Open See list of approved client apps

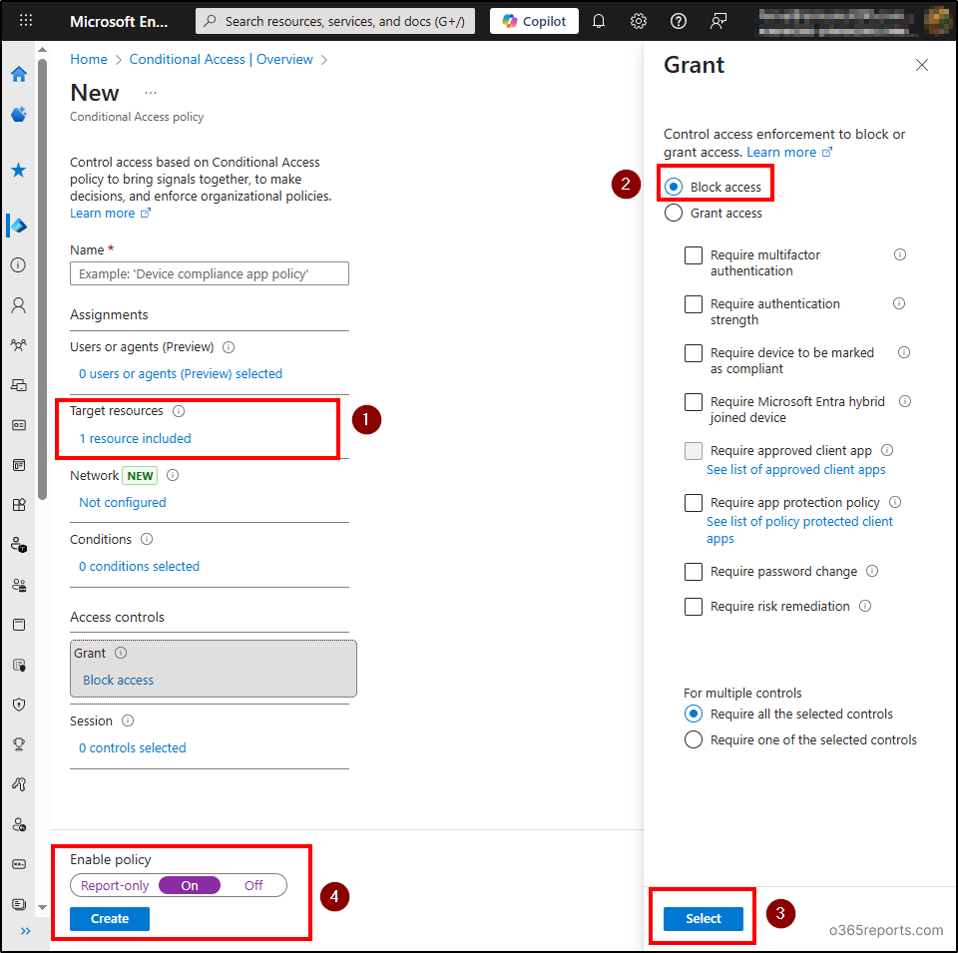[795, 469]
